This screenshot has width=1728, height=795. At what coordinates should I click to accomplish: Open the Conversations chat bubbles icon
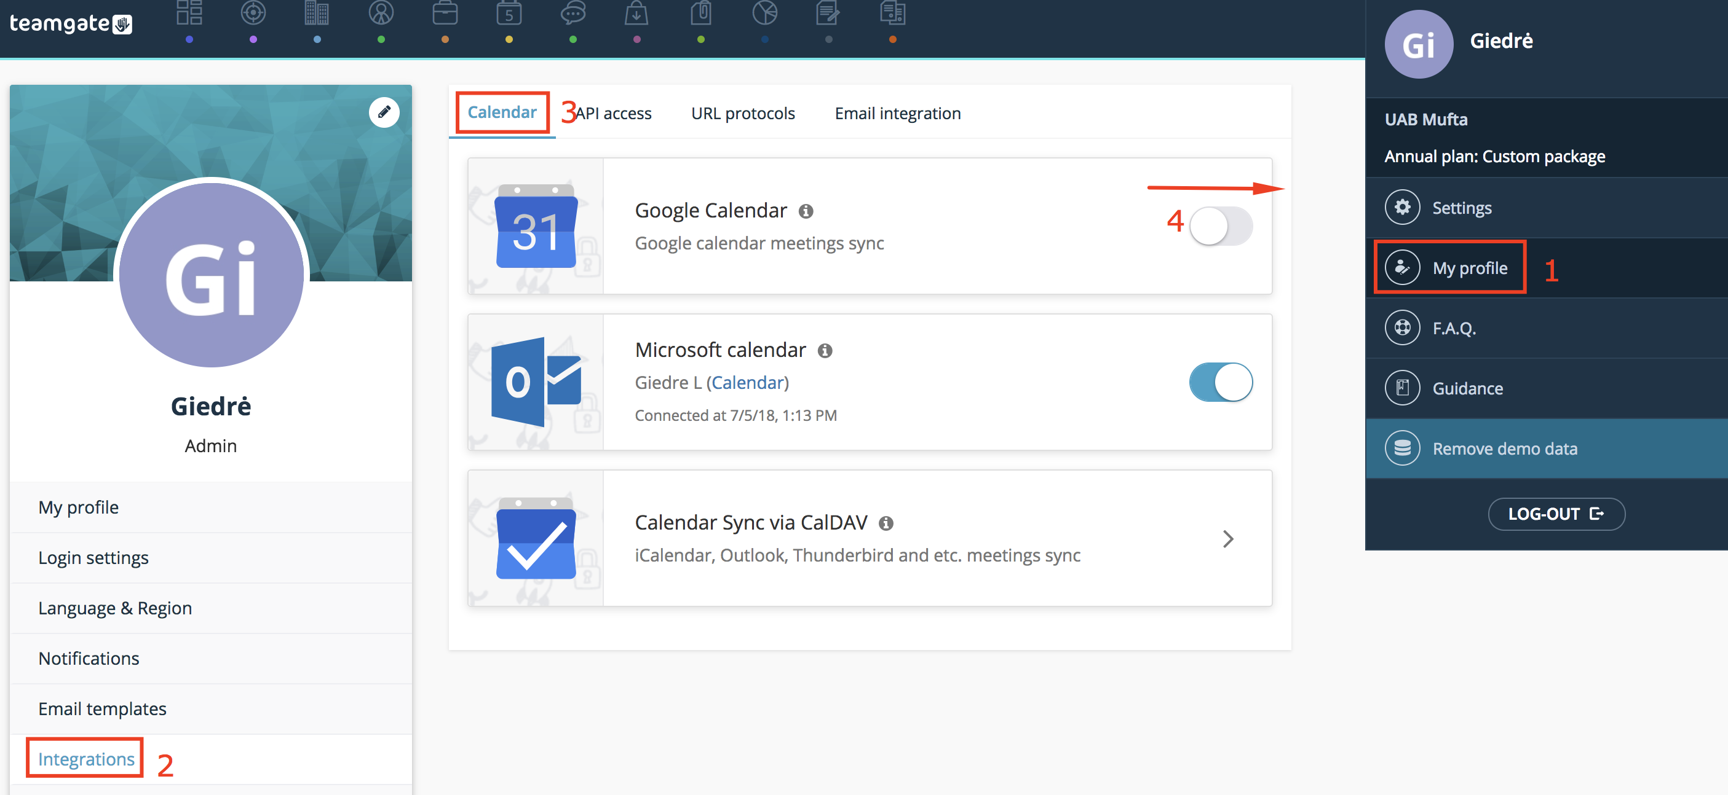[573, 13]
